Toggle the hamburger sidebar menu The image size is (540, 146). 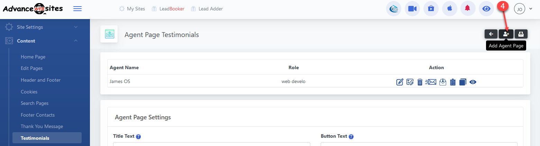[x=77, y=9]
